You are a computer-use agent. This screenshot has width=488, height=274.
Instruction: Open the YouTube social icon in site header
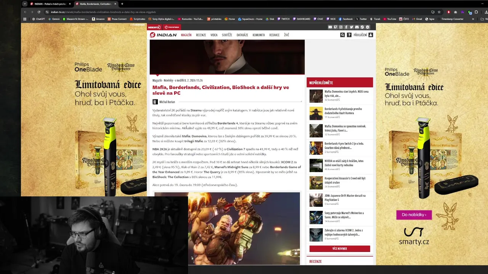(x=330, y=27)
